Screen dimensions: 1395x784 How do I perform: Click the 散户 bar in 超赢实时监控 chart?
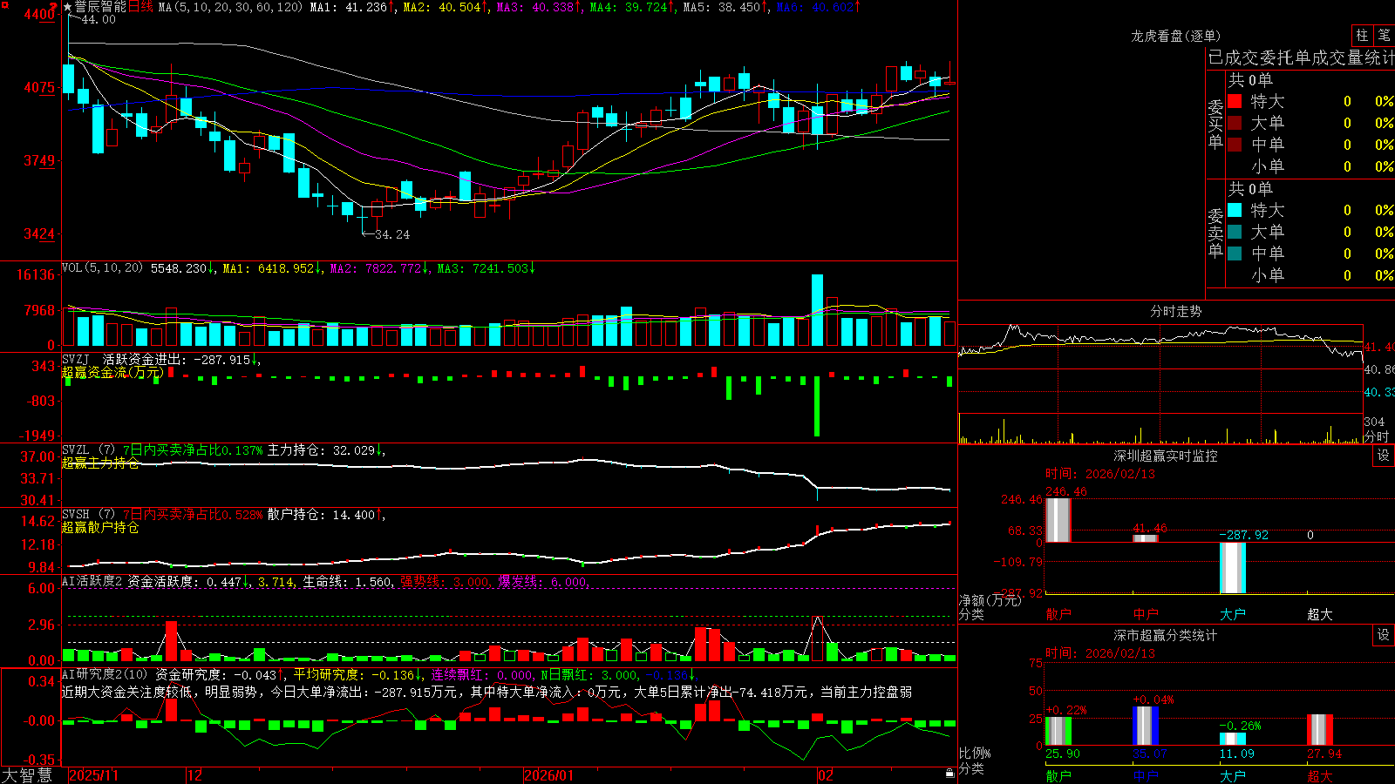[1058, 519]
